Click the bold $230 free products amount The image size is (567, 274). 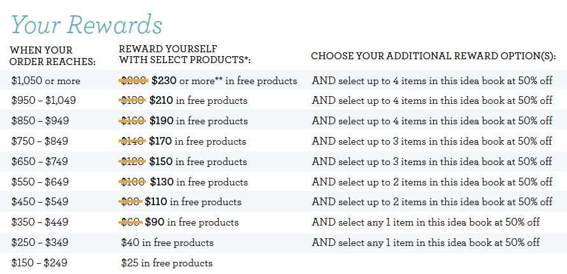point(164,81)
